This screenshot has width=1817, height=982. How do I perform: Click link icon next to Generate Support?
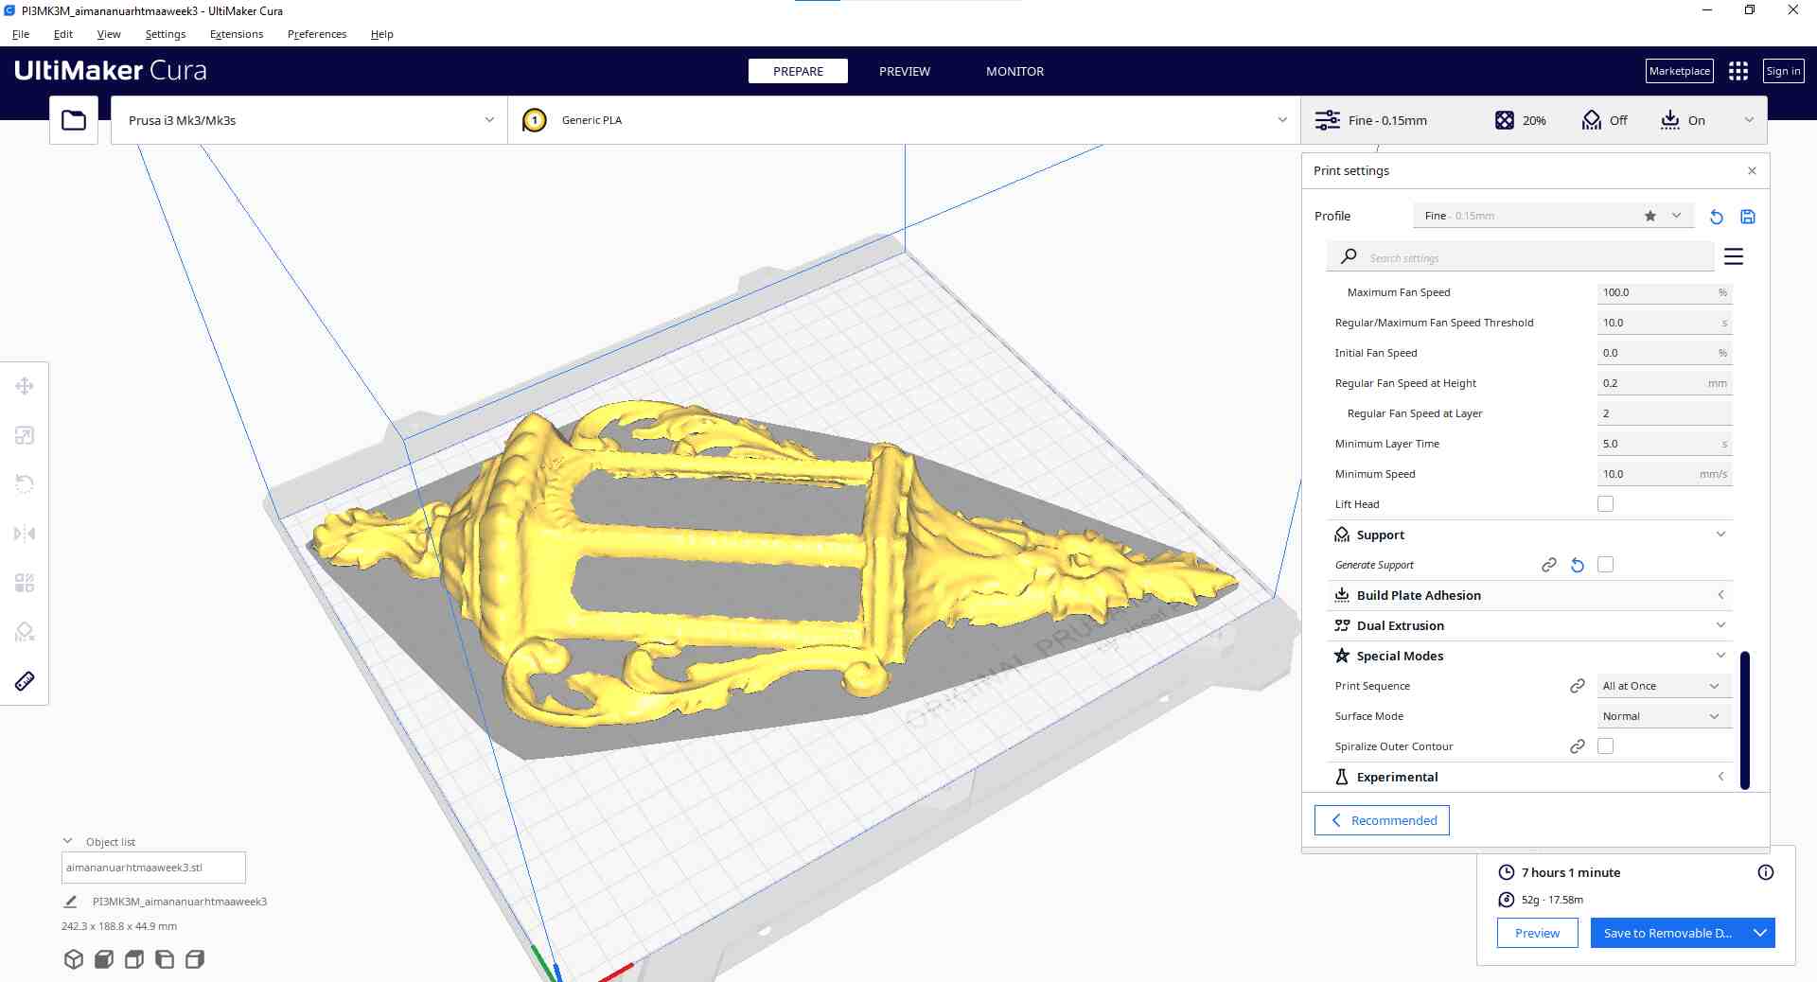pyautogui.click(x=1549, y=565)
